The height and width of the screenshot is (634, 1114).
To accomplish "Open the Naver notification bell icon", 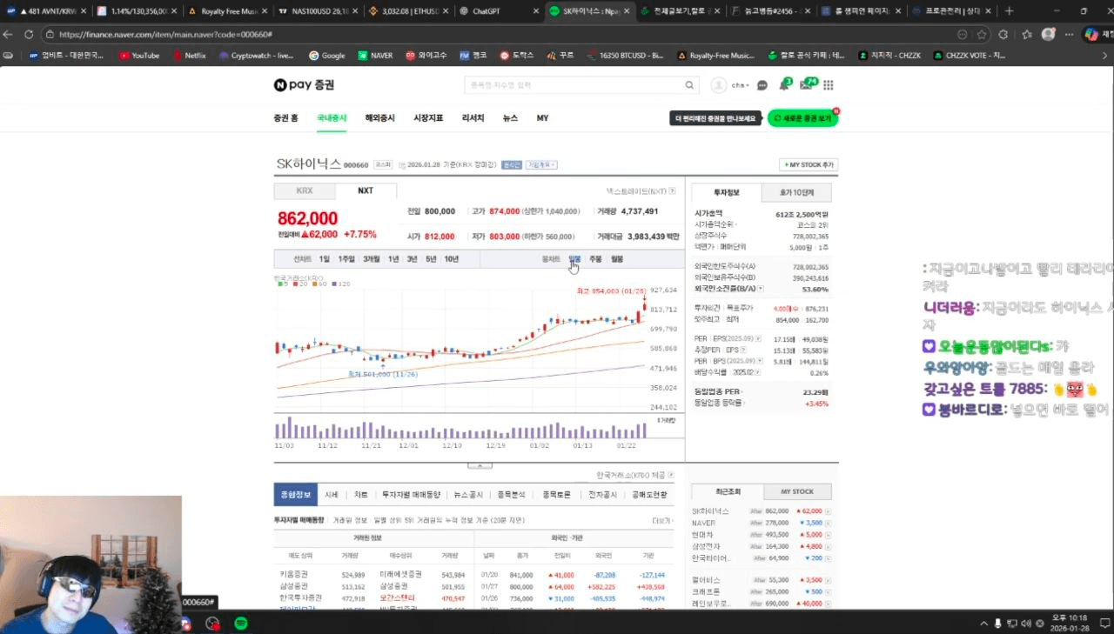I will (x=783, y=84).
